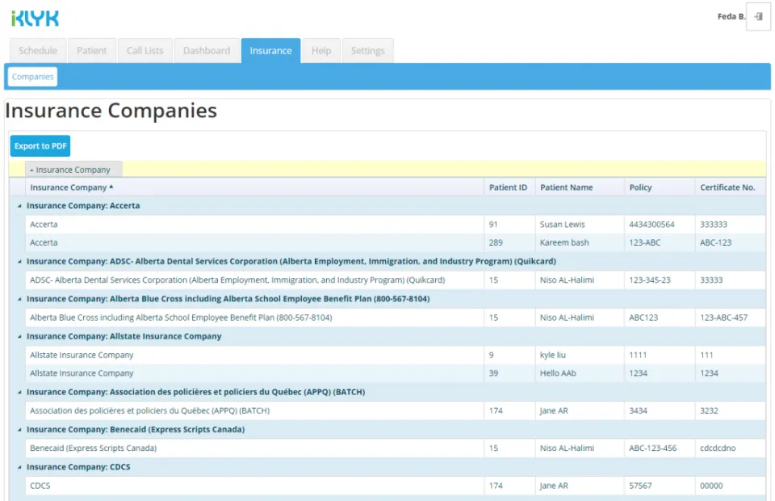The width and height of the screenshot is (775, 501).
Task: Open the Settings tab
Action: pos(368,50)
